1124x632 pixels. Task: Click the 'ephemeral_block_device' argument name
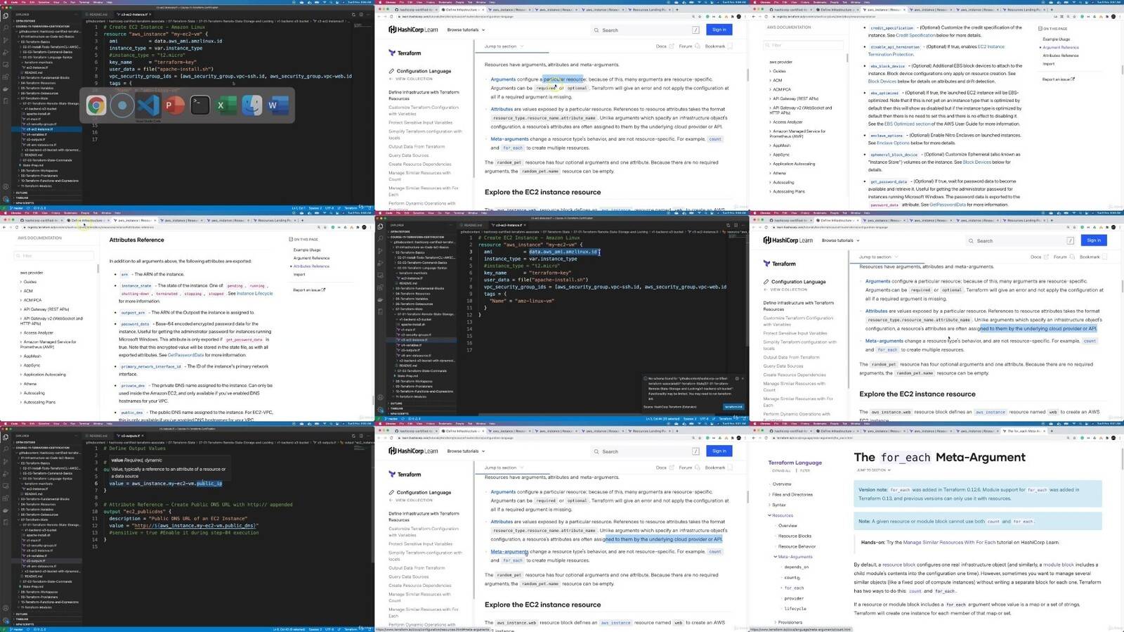click(x=894, y=155)
